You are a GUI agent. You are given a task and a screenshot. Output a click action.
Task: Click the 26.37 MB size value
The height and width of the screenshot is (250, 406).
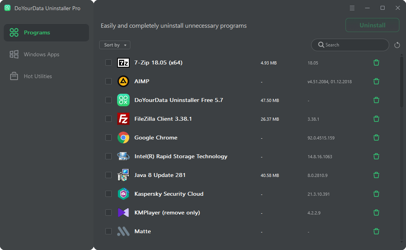point(270,120)
